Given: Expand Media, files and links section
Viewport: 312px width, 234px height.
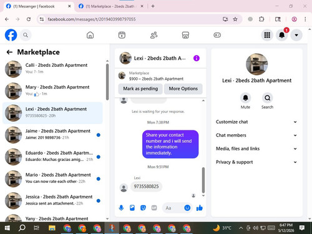Looking at the screenshot, I should (x=256, y=149).
